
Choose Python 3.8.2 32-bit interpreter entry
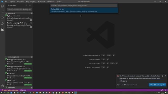point(84,10)
